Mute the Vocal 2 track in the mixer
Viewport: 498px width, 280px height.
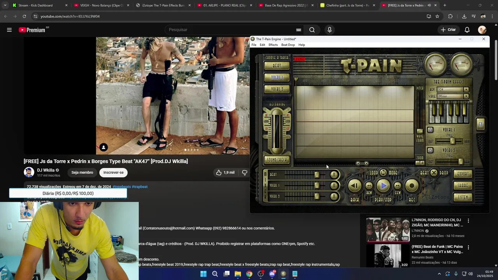334,197
